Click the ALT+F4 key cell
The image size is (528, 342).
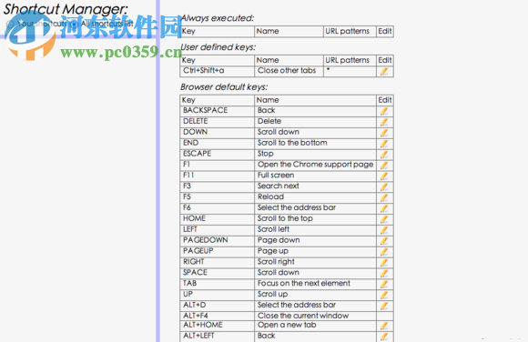coord(218,316)
